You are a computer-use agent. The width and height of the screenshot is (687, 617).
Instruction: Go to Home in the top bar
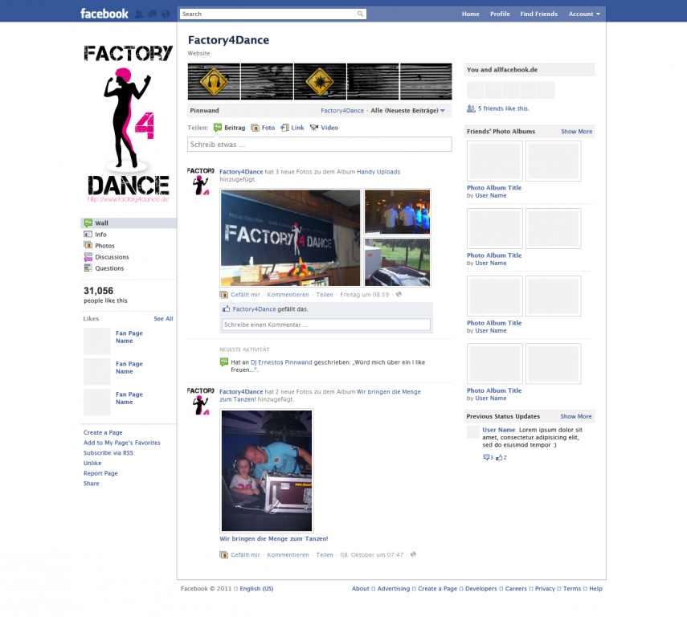pyautogui.click(x=471, y=14)
